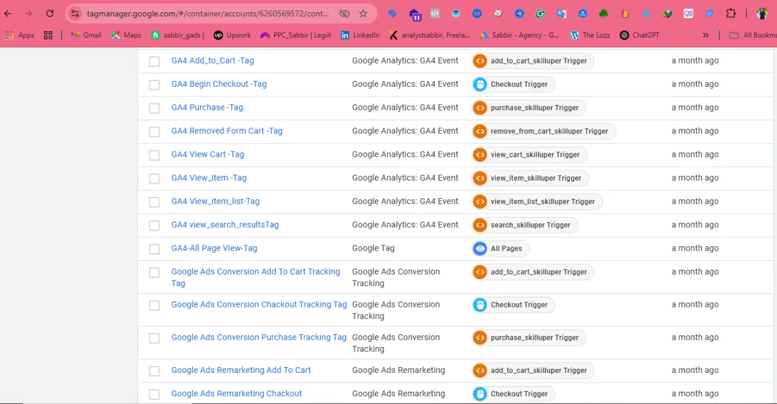
Task: Open the PPC_Sabbir Legiit bookmark
Action: (295, 35)
